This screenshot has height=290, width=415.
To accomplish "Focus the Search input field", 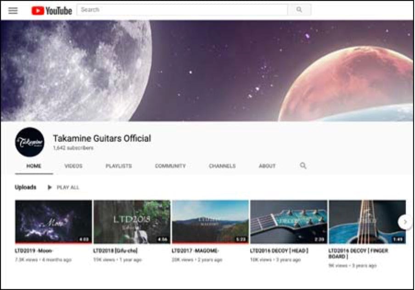I will 182,10.
